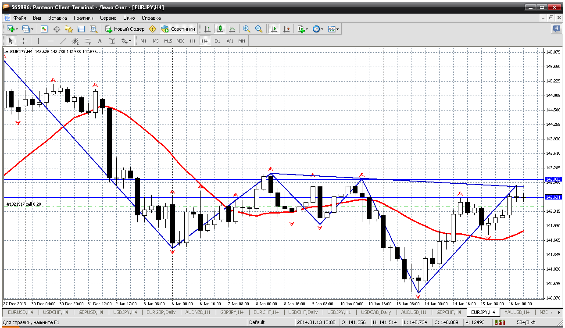Switch chart to line chart mode
The width and height of the screenshot is (565, 328).
tap(232, 29)
